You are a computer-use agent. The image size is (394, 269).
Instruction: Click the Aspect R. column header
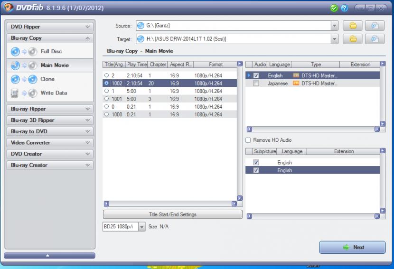(180, 65)
